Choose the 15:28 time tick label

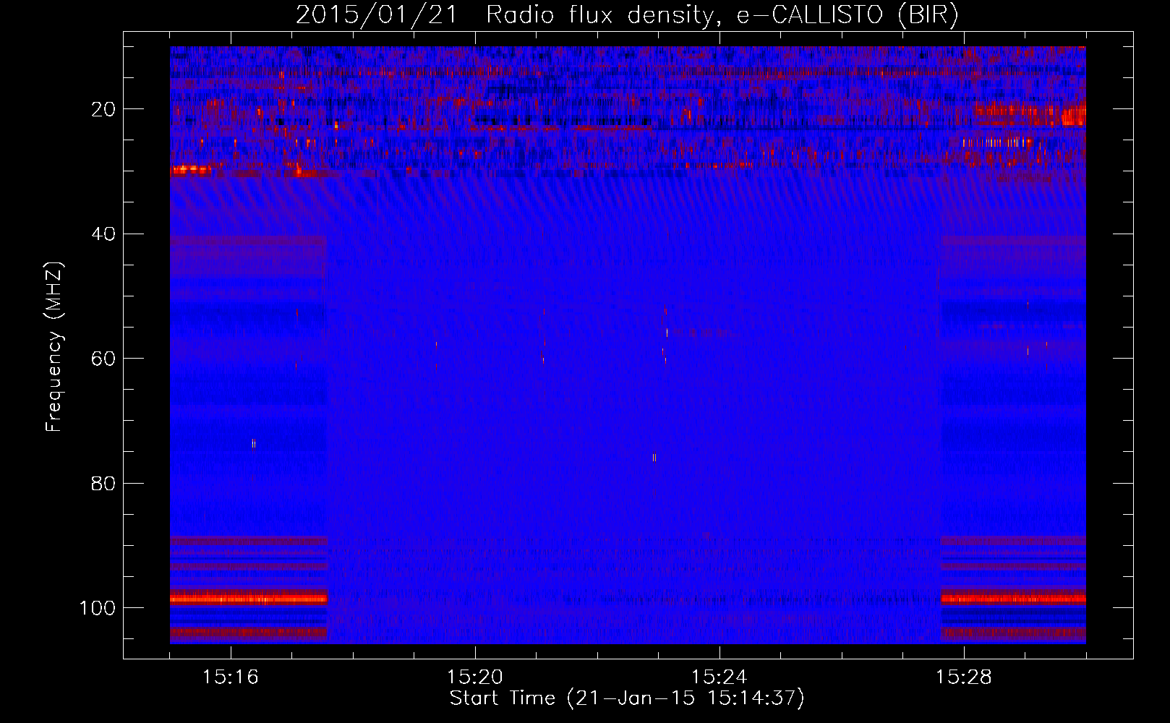coord(964,677)
